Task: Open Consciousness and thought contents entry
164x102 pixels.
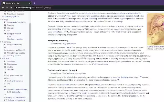Action: pos(14,50)
